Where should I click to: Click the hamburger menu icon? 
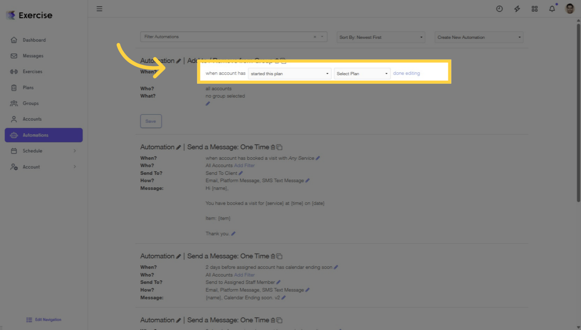99,9
